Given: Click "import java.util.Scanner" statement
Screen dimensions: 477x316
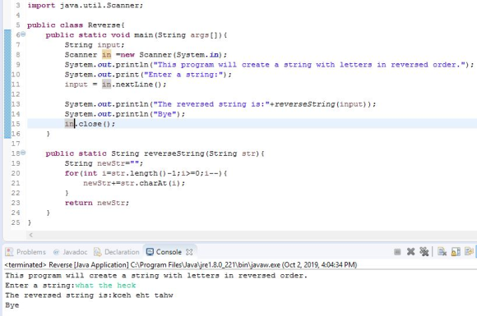Looking at the screenshot, I should click(x=85, y=6).
